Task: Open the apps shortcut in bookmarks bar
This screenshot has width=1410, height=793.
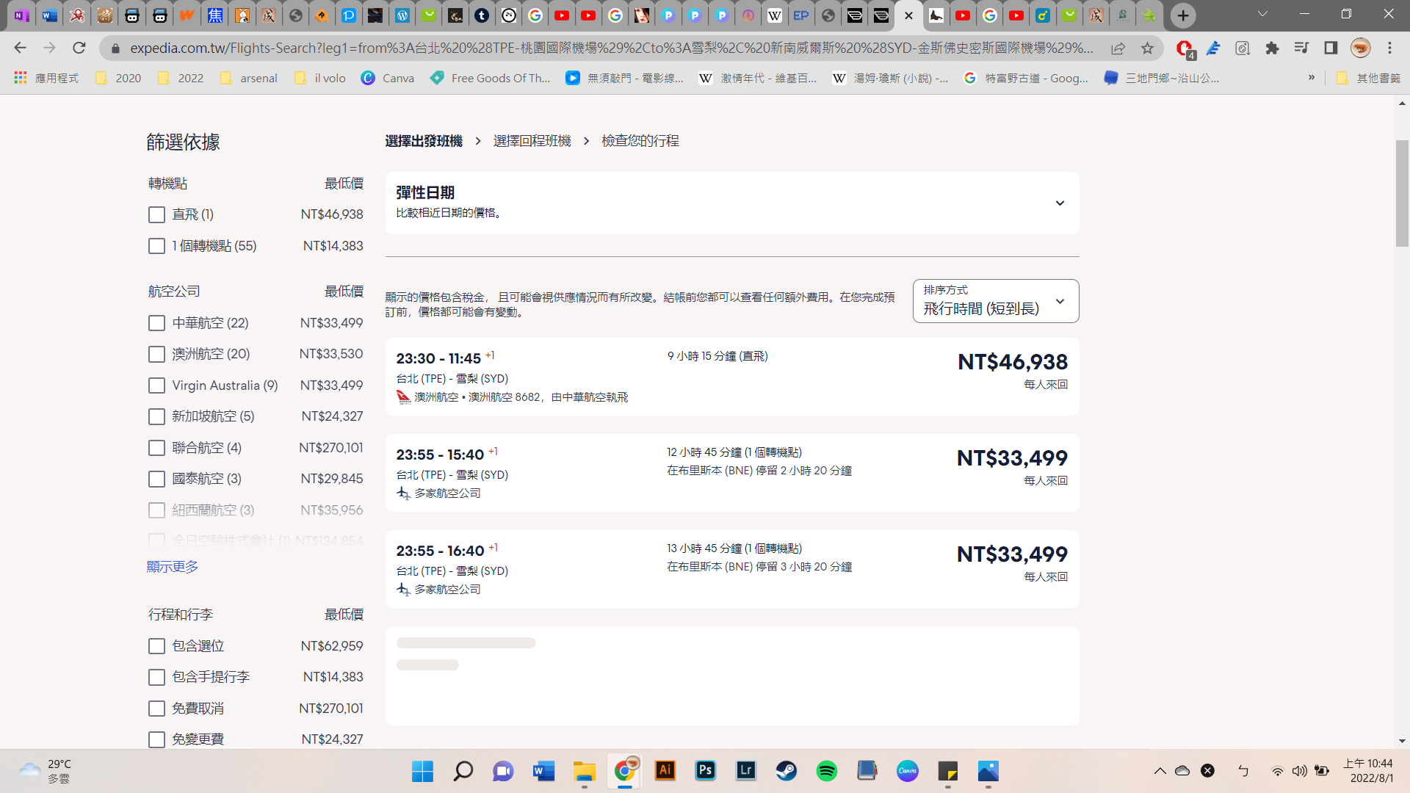Action: pos(46,78)
